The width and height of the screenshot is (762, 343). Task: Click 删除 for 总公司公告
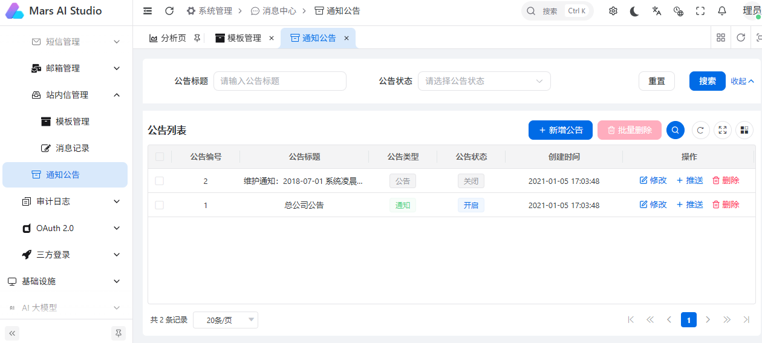[x=726, y=204]
